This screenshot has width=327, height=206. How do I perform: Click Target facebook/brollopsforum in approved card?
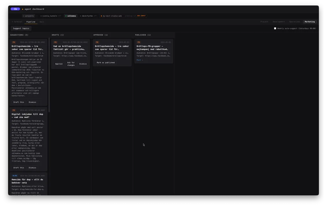coord(111,56)
